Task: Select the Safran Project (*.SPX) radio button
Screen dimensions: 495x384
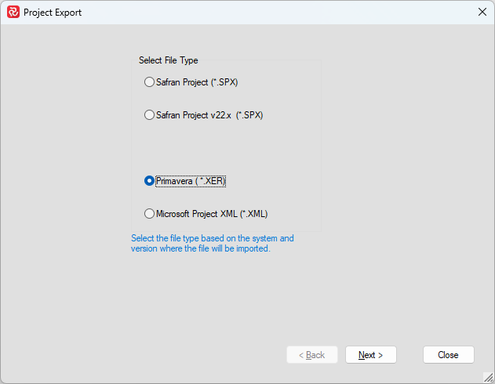Action: (149, 82)
